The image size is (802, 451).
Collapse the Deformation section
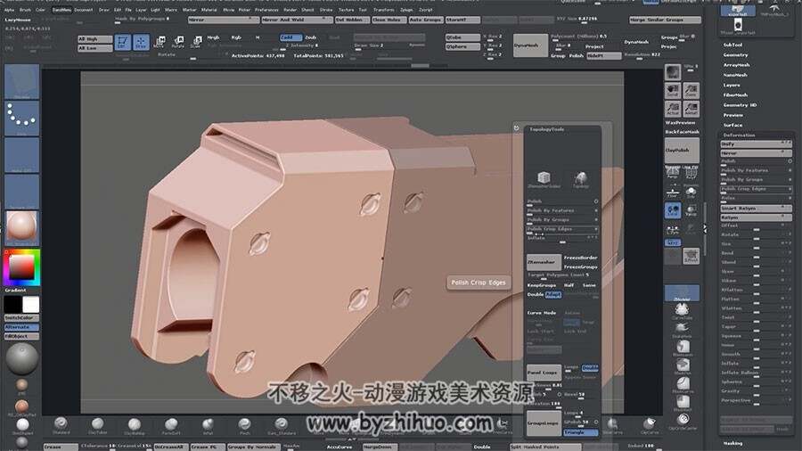pyautogui.click(x=739, y=135)
